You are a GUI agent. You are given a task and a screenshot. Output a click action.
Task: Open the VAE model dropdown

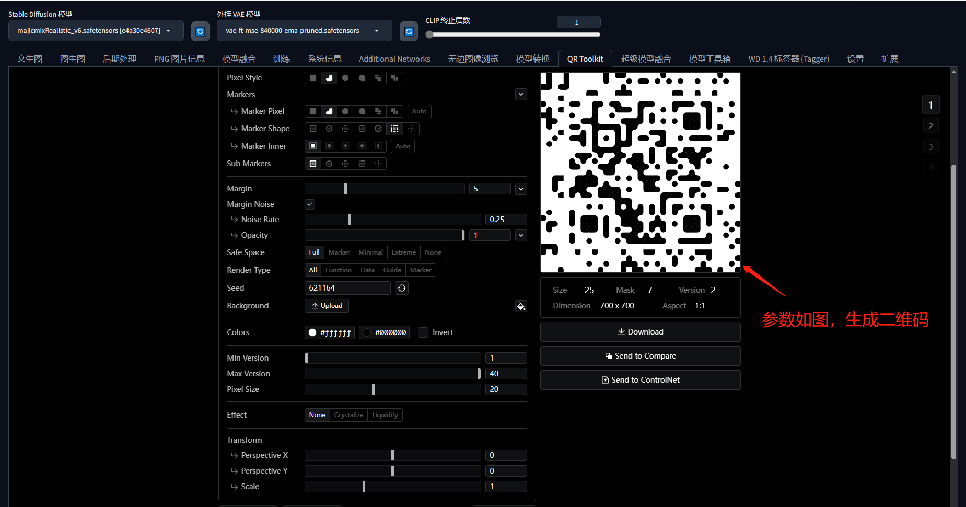pyautogui.click(x=305, y=31)
